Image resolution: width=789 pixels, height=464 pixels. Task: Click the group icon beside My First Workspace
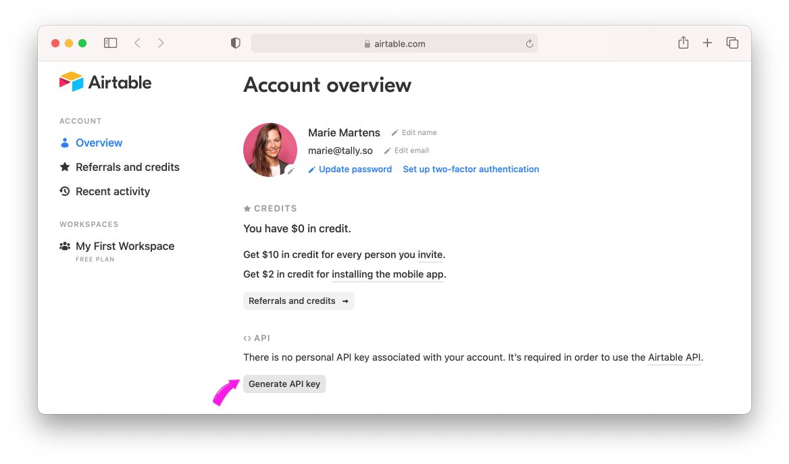pos(65,246)
